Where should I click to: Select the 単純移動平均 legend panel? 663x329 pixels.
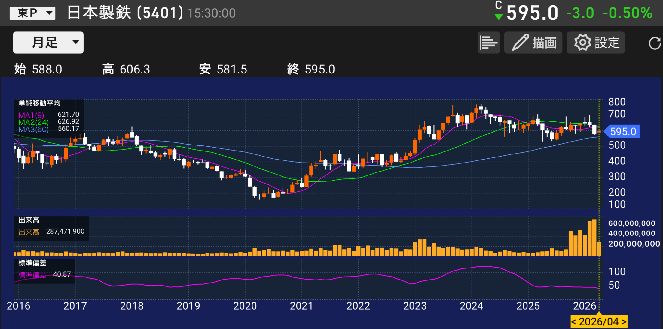[x=39, y=103]
